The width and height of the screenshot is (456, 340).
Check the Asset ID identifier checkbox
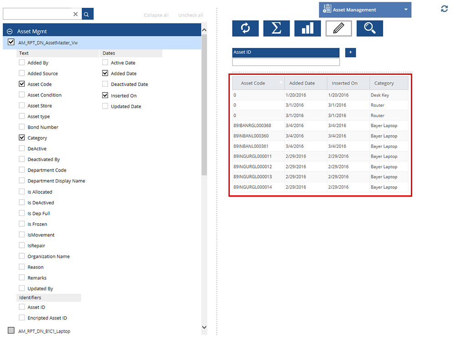pyautogui.click(x=22, y=307)
